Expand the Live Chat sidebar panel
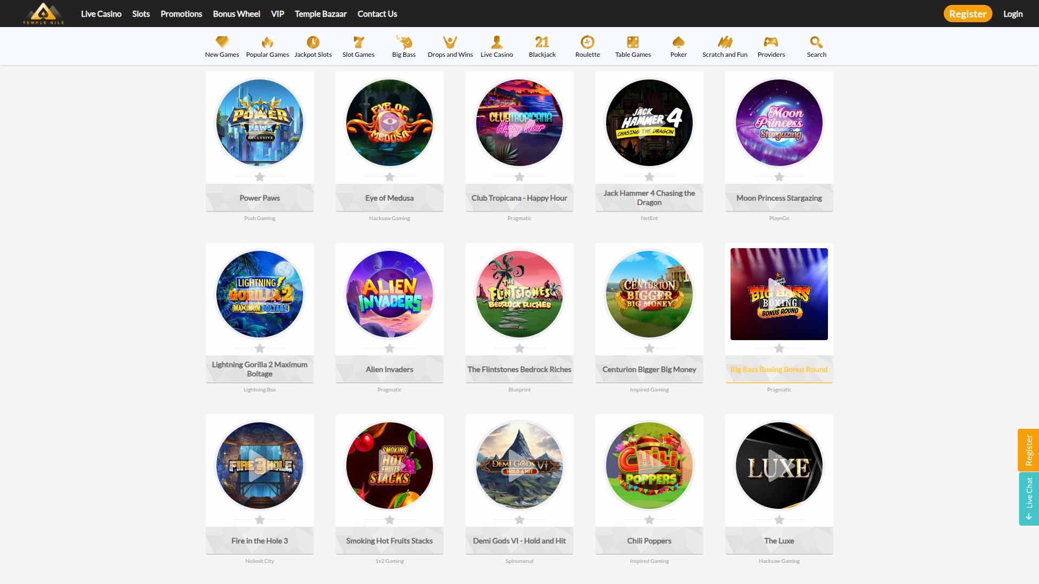This screenshot has width=1039, height=584. click(x=1030, y=499)
